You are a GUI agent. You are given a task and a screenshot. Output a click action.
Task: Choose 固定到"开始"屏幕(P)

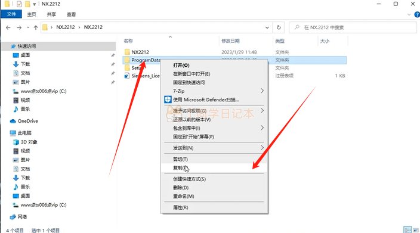(214, 136)
